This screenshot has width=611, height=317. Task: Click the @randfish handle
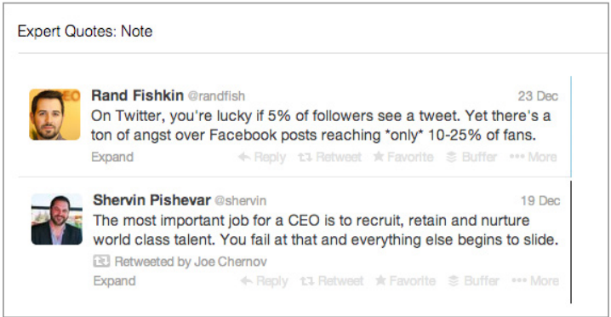point(217,96)
